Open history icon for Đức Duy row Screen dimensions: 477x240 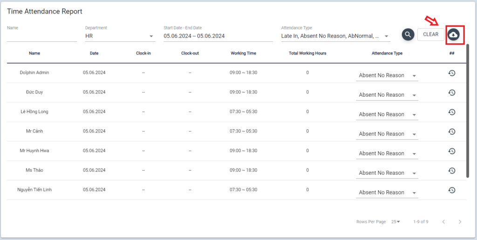coord(451,93)
